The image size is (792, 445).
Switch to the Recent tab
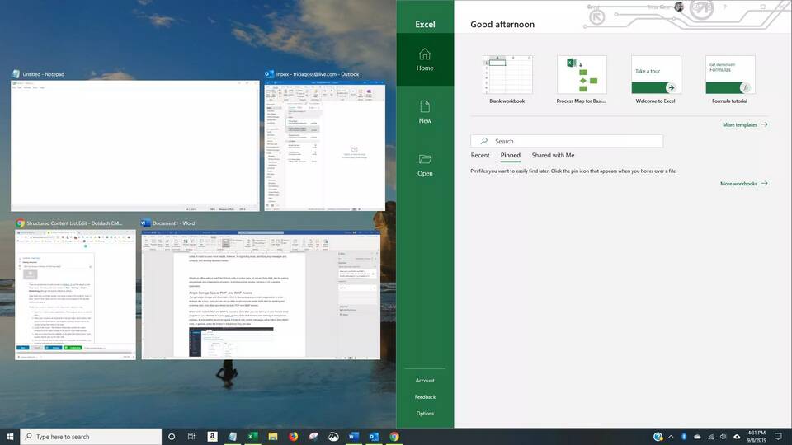coord(480,155)
